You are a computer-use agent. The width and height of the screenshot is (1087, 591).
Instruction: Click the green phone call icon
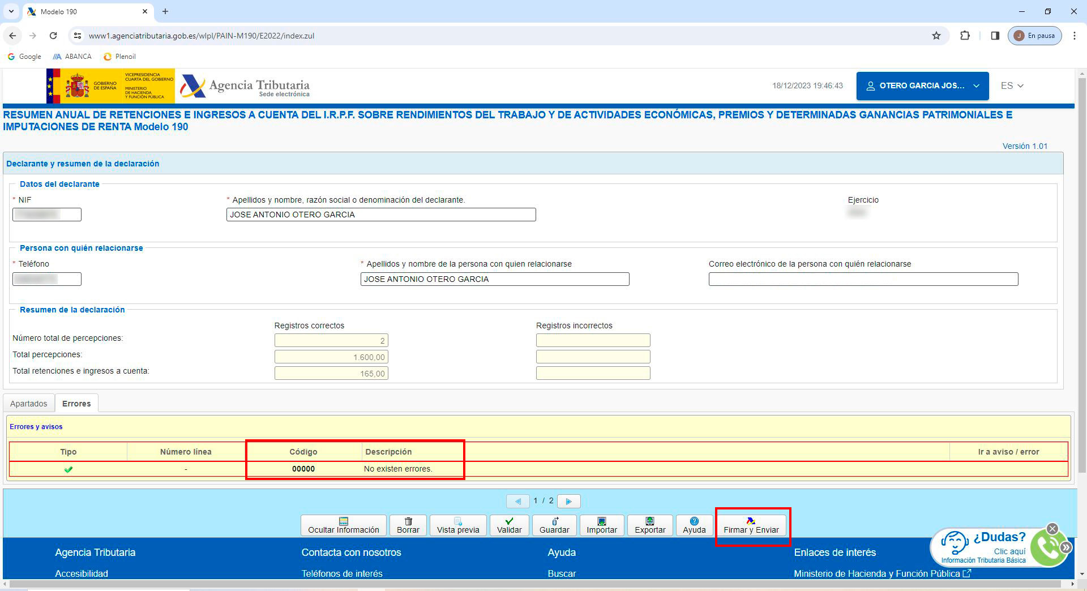click(x=1047, y=547)
